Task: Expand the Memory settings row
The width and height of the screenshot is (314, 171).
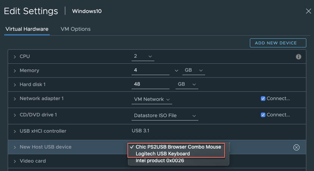Action: pyautogui.click(x=15, y=71)
